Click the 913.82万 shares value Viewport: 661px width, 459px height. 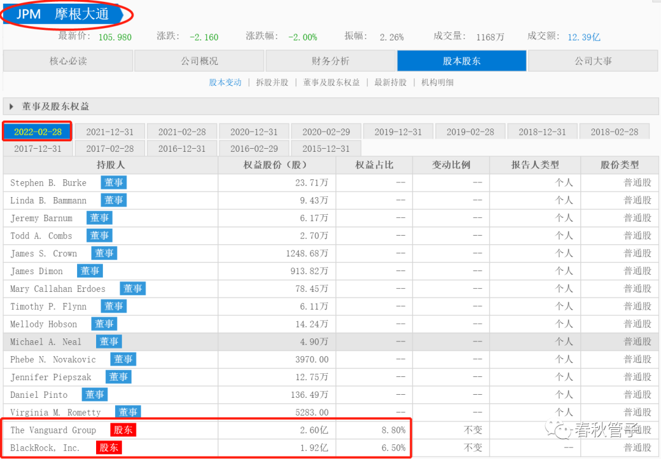point(310,271)
